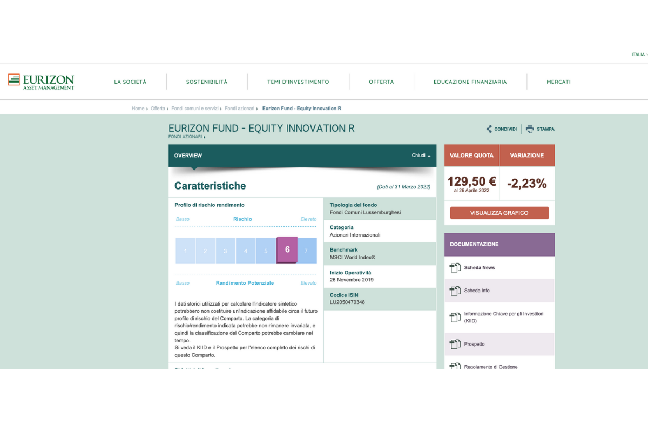The width and height of the screenshot is (648, 432).
Task: Click highlighted risk level 6 box
Action: pos(287,250)
